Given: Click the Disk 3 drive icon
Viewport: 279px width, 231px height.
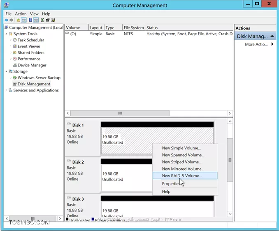Looking at the screenshot, I should [x=69, y=197].
